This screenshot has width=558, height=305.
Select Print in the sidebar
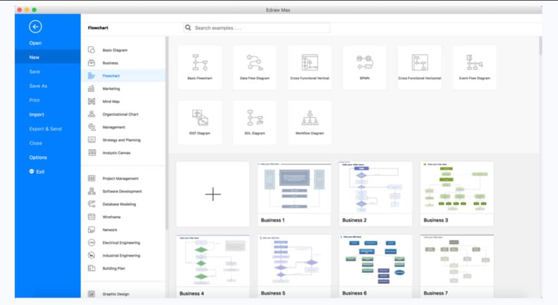coord(34,100)
